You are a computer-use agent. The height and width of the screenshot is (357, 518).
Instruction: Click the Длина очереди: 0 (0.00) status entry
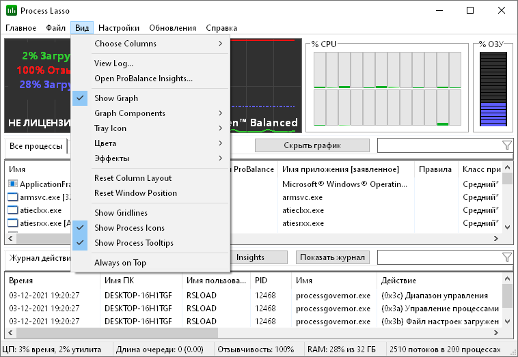159,349
